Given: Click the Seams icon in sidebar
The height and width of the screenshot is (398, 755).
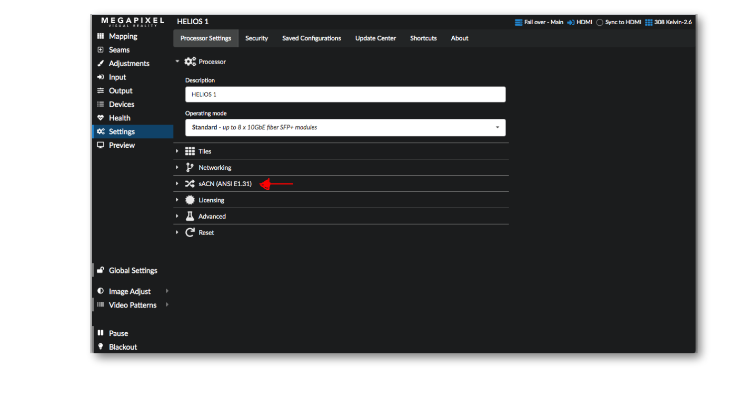Looking at the screenshot, I should click(x=101, y=50).
